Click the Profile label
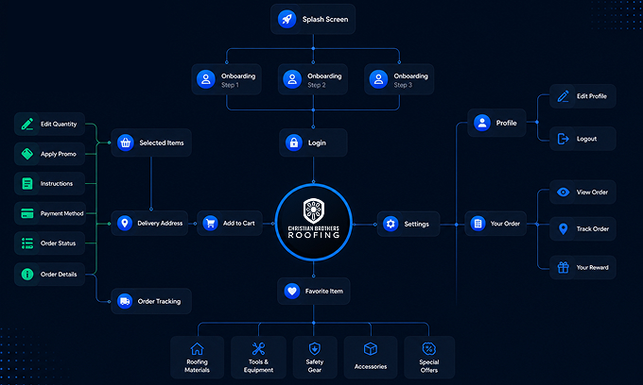 (507, 123)
